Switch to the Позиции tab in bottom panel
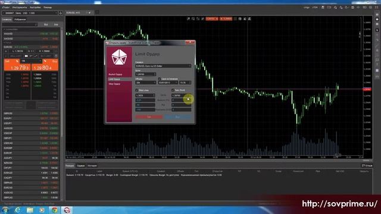This screenshot has height=214, width=381. click(x=70, y=166)
